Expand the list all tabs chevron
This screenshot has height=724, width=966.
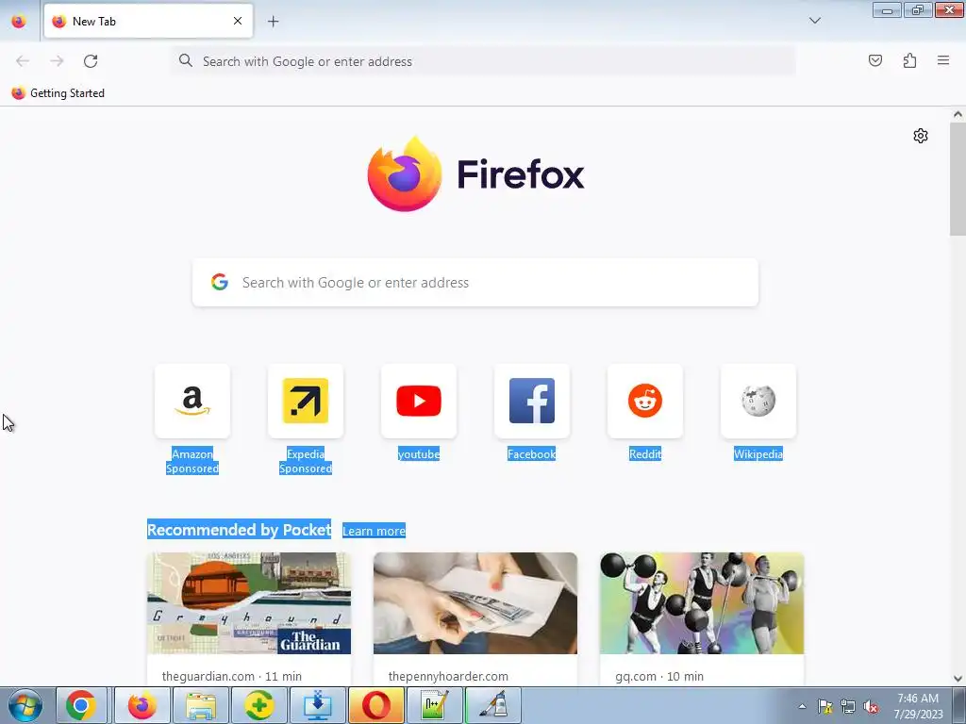click(814, 21)
